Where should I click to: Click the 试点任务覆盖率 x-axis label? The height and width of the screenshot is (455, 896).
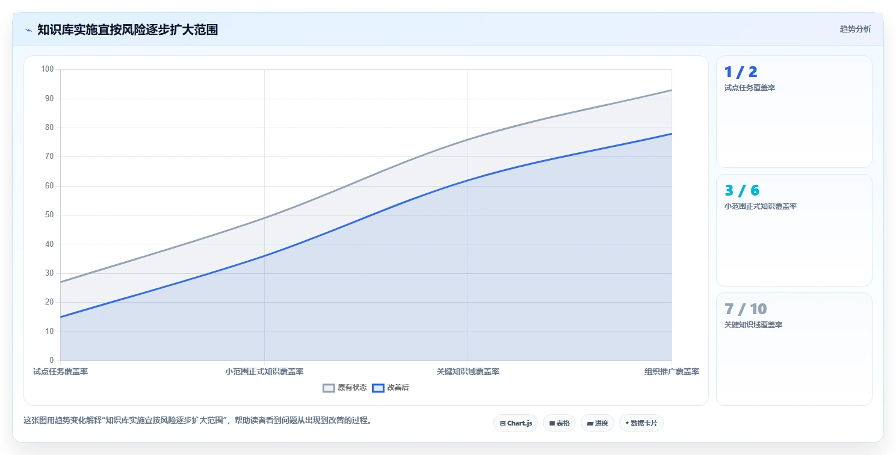click(x=60, y=371)
